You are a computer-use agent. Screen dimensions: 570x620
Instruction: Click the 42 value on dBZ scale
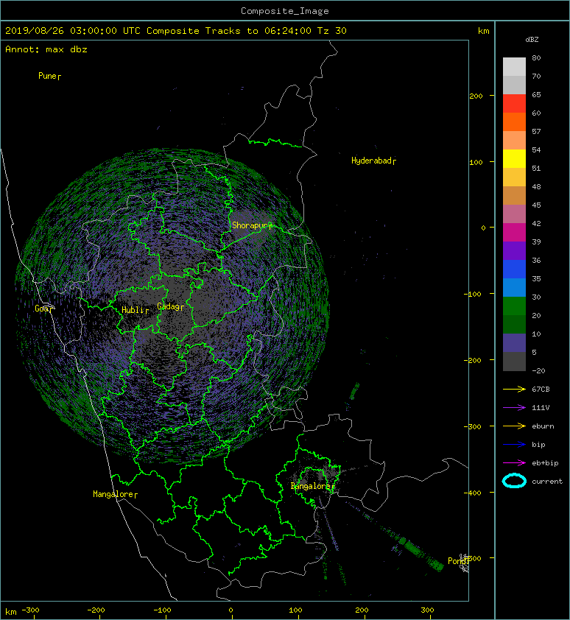(536, 223)
